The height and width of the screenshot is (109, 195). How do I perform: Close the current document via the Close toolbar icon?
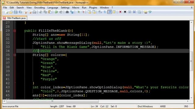tap(25, 12)
